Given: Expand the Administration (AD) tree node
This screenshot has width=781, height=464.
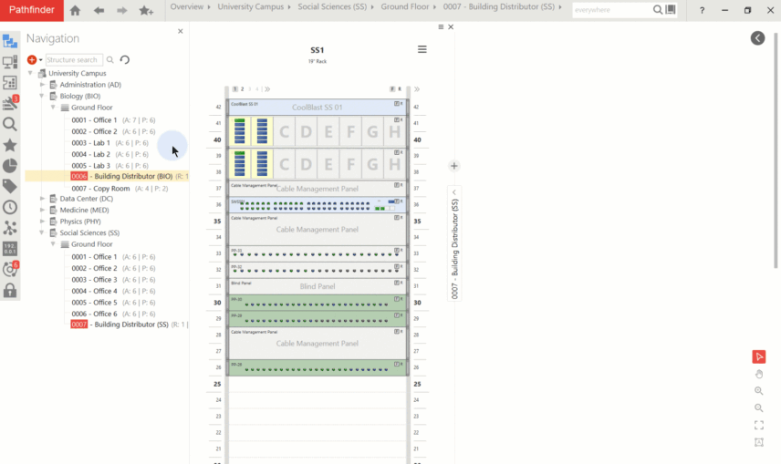Looking at the screenshot, I should tap(42, 85).
